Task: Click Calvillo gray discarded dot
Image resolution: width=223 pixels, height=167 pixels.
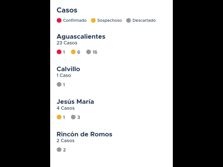Action: click(x=59, y=84)
